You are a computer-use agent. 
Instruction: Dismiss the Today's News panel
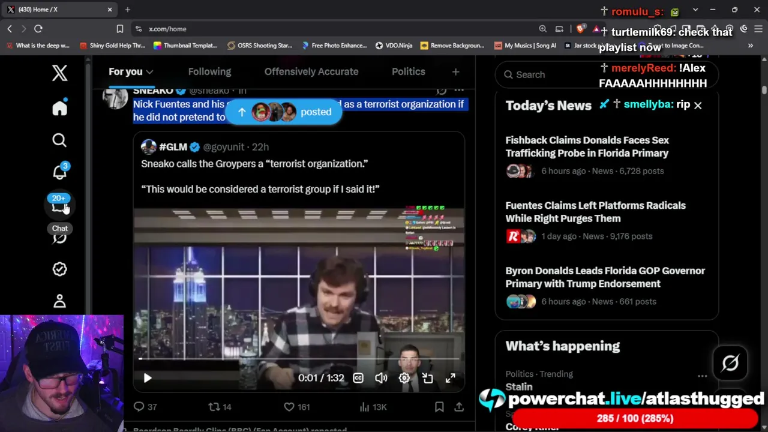pyautogui.click(x=698, y=105)
